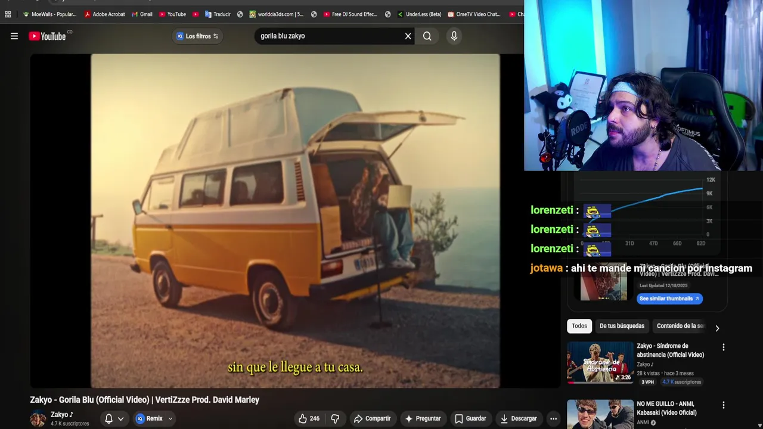The width and height of the screenshot is (763, 429).
Task: Start voice search with microphone
Action: tap(454, 36)
